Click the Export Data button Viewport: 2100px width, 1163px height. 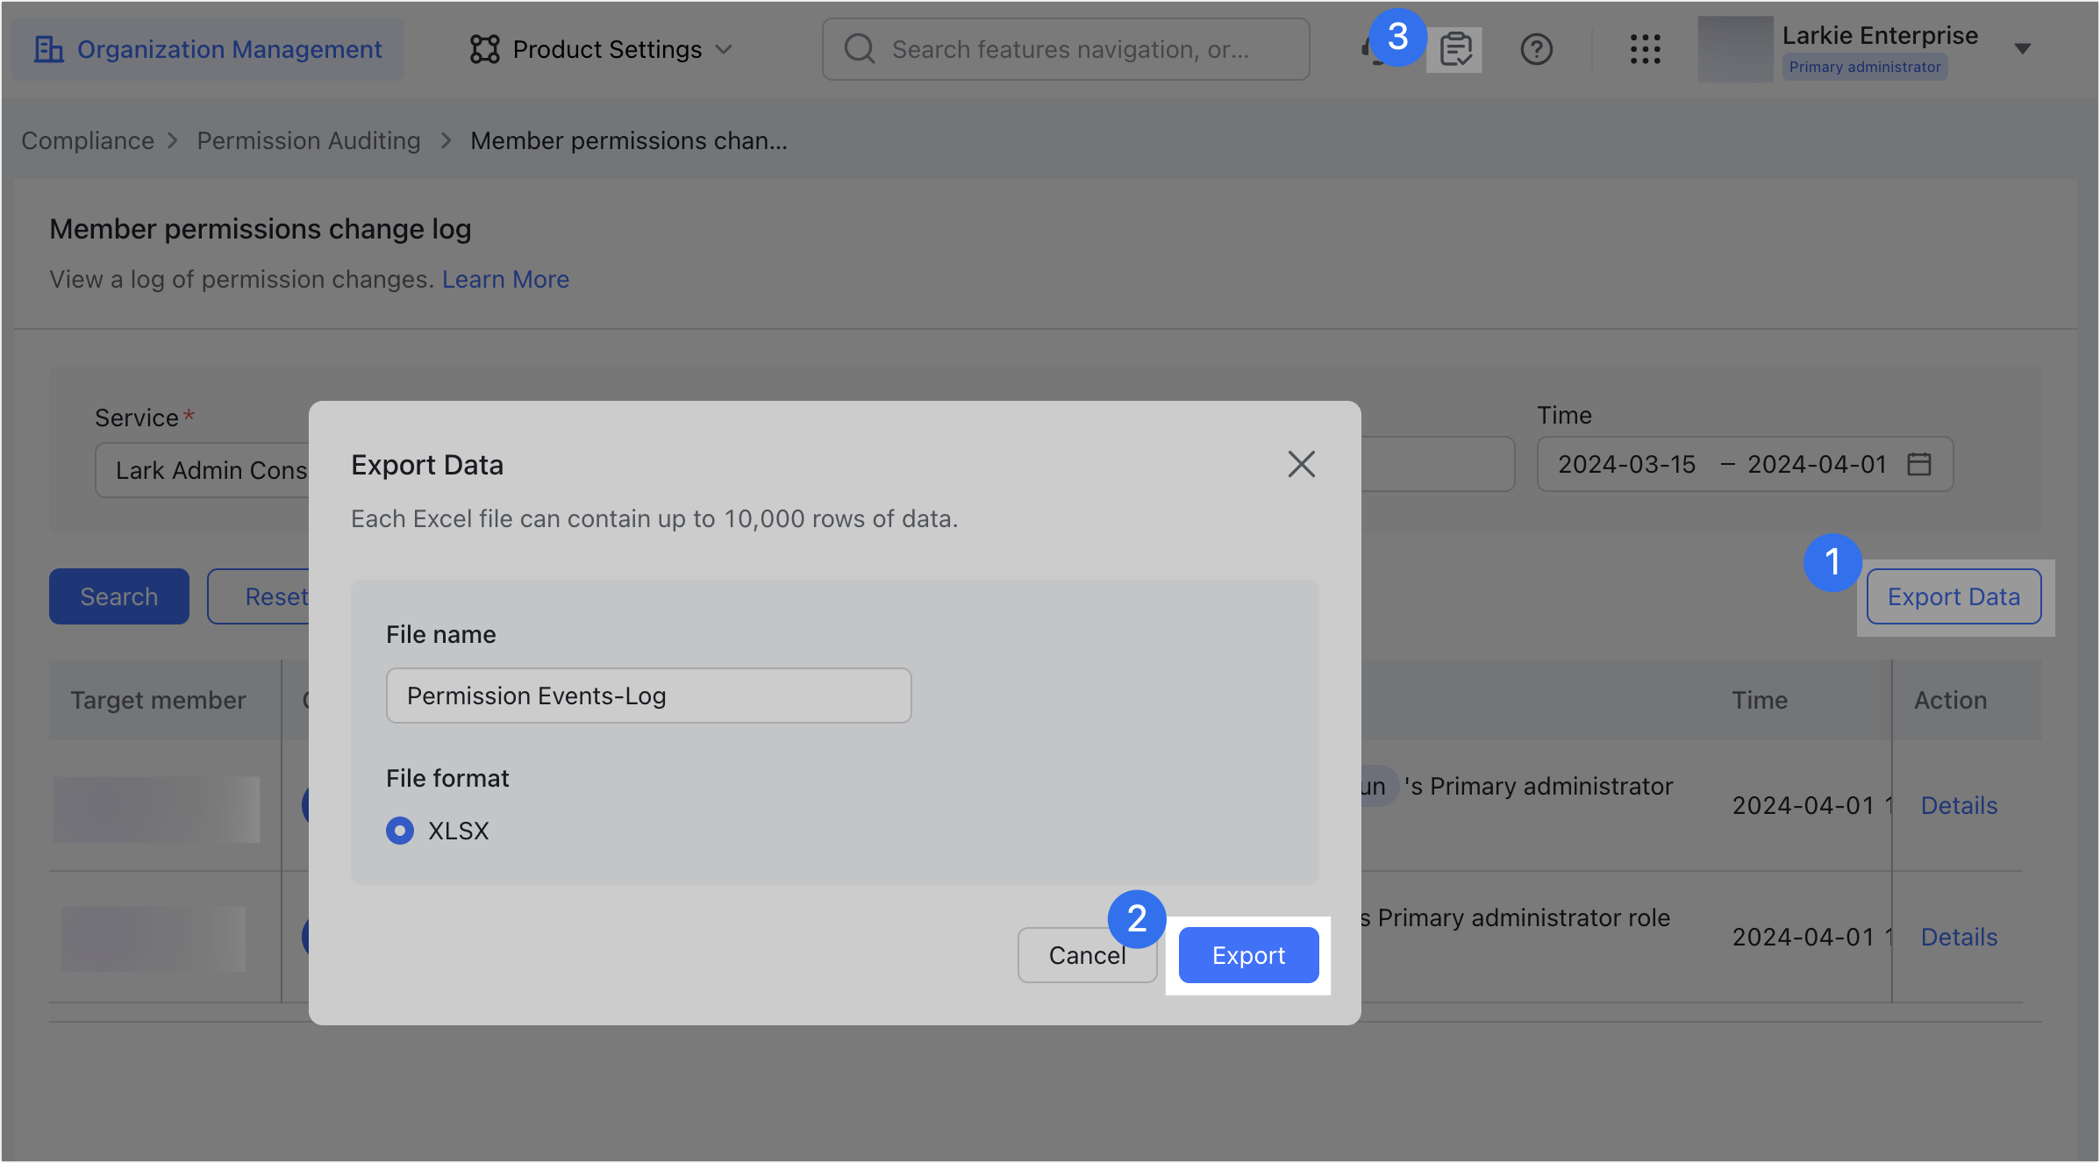pos(1954,596)
